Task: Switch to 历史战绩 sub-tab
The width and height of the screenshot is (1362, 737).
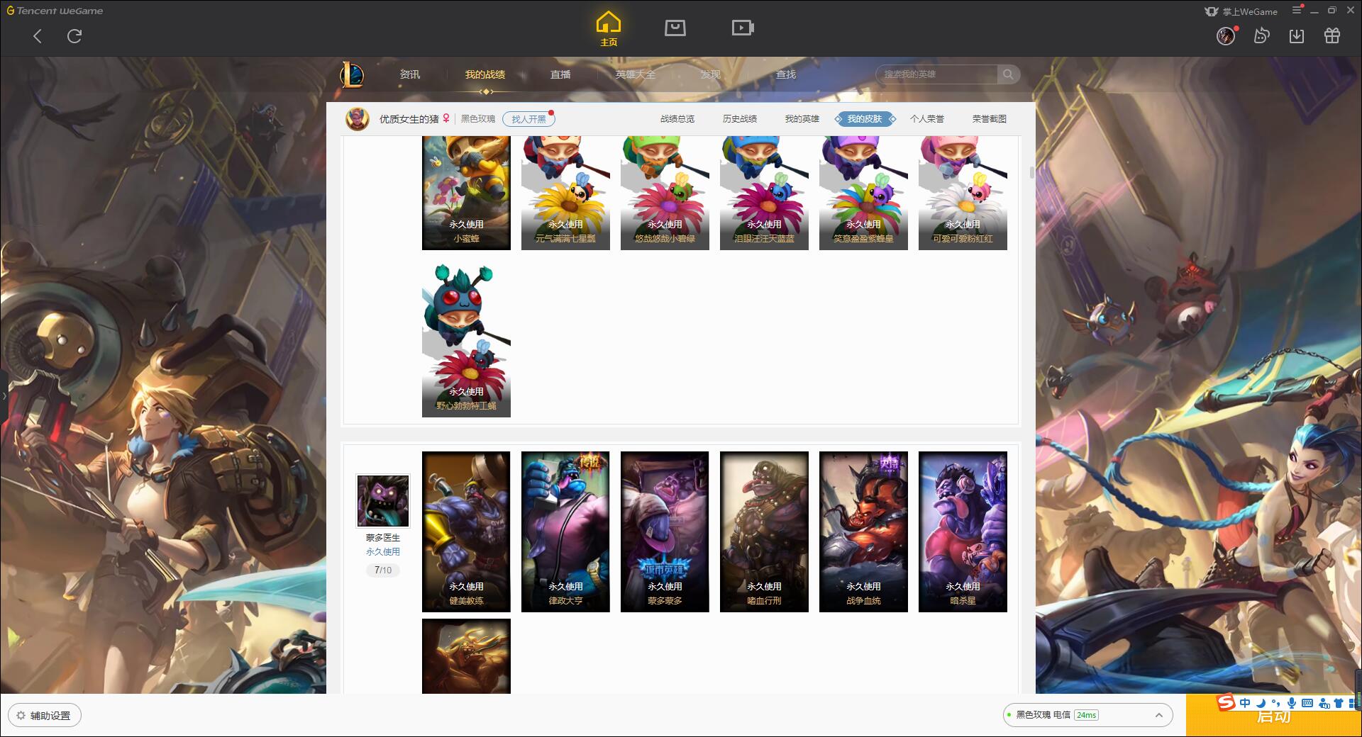Action: (740, 119)
